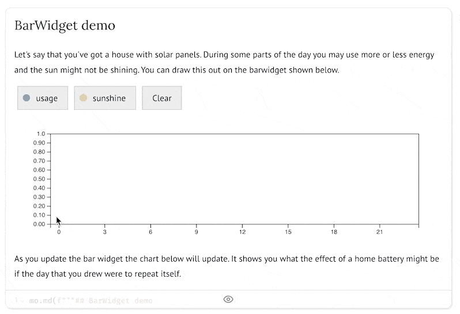
Task: Click the faded mo.md code line
Action: point(91,301)
